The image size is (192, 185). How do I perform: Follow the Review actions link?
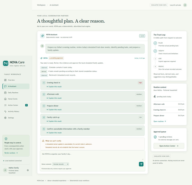tap(11, 153)
